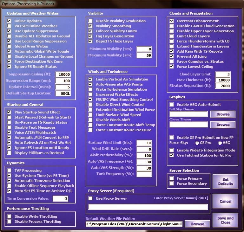Viewport: 244px width, 232px height.
Task: Enable Start Paused (Refresh to Start)
Action: [9, 117]
